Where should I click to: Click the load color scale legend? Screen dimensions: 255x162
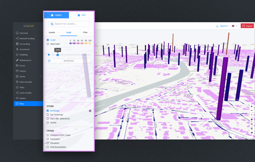tap(80, 42)
